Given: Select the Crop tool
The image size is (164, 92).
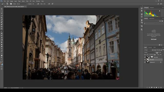Looking at the screenshot, I should [2, 18].
